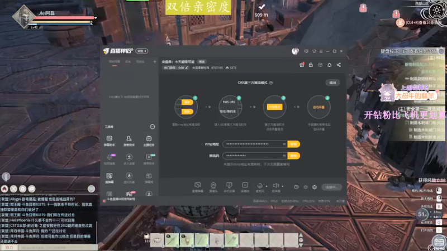447x251 pixels.
Task: Click the CPU usage readout in status bar
Action: (x=308, y=201)
